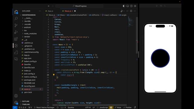Open the Run and Debug view
Viewport: 194px width, 109px height.
(x=16, y=32)
